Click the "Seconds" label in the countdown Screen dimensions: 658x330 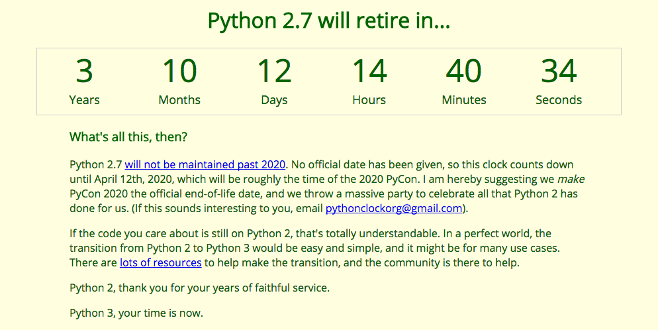point(559,100)
